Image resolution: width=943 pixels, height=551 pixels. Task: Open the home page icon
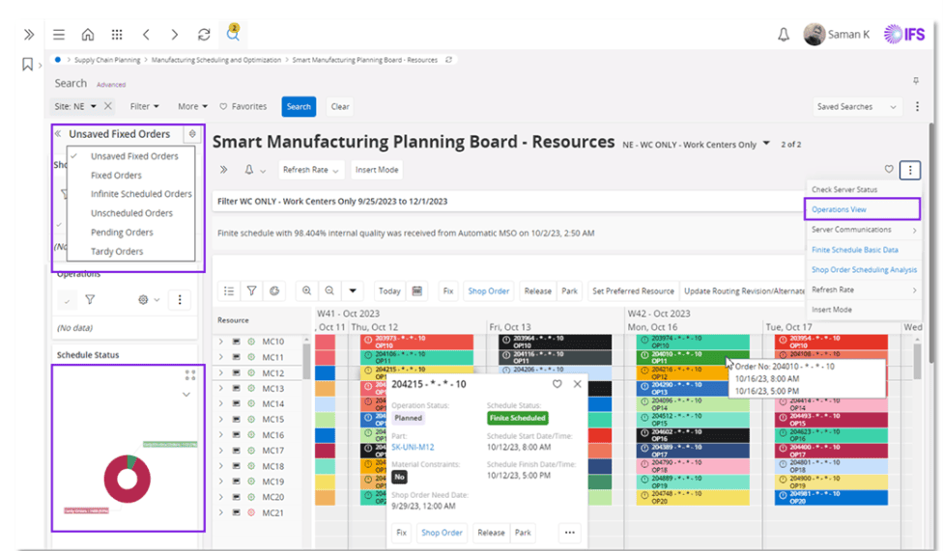(x=87, y=35)
